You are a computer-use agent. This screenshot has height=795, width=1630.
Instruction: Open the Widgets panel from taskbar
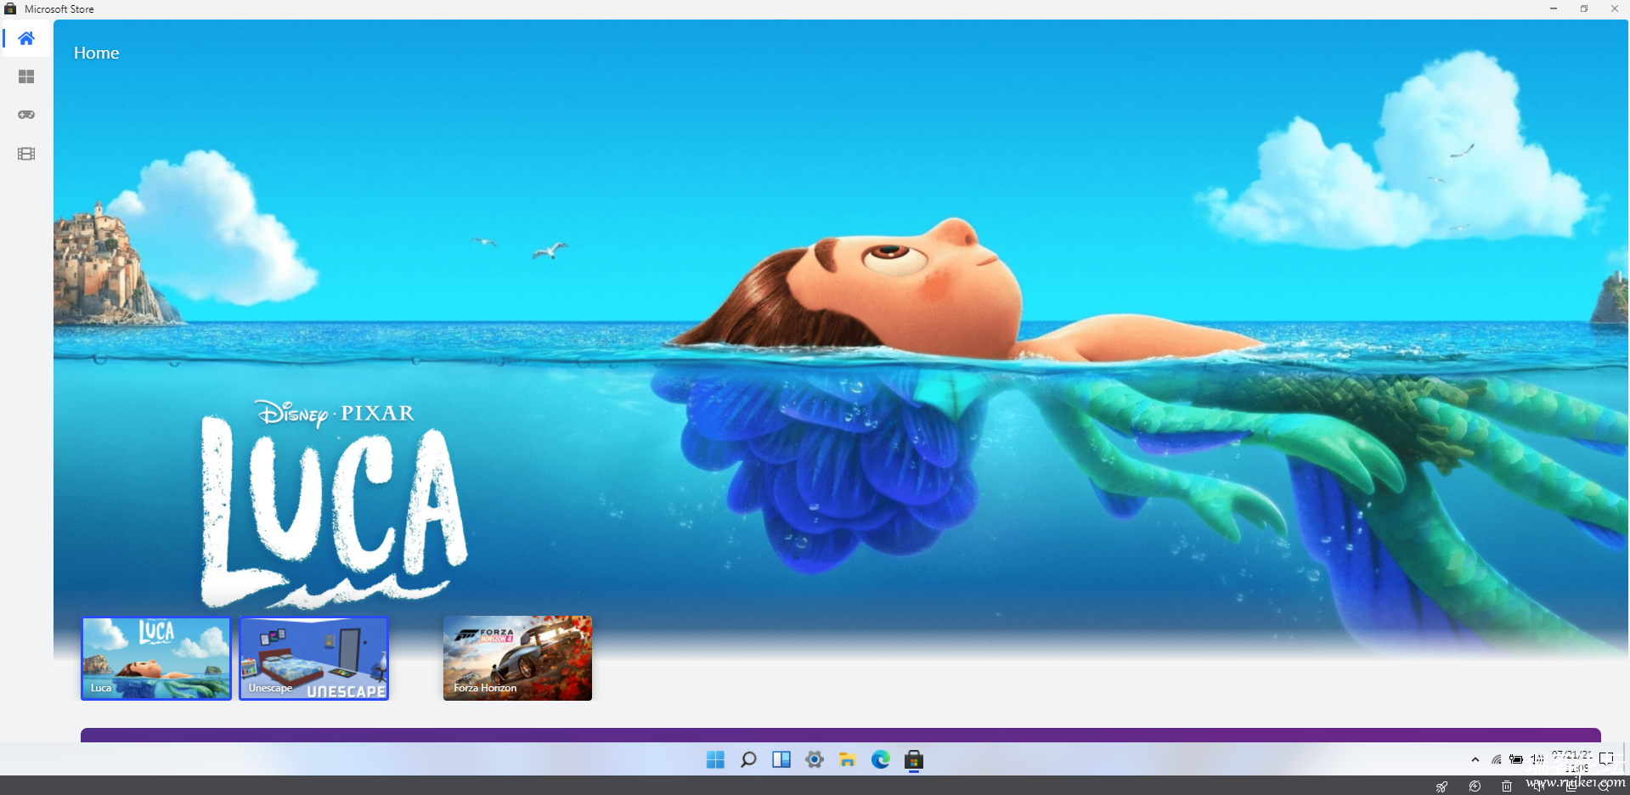coord(781,759)
